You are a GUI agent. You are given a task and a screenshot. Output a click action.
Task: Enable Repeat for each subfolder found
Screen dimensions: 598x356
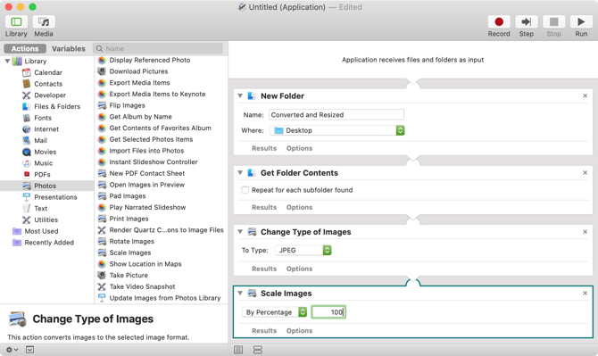tap(245, 190)
